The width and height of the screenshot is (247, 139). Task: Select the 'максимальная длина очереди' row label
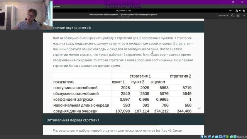pyautogui.click(x=81, y=105)
